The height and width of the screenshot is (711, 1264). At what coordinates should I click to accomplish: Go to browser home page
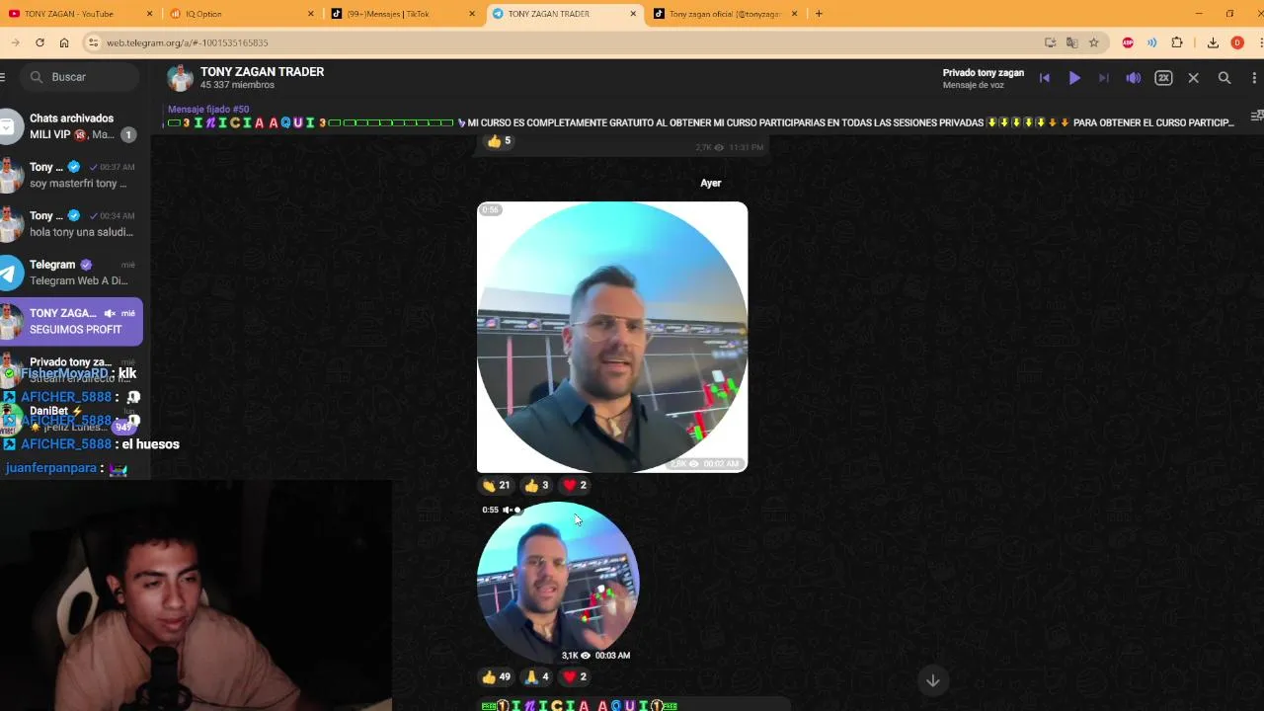click(64, 42)
